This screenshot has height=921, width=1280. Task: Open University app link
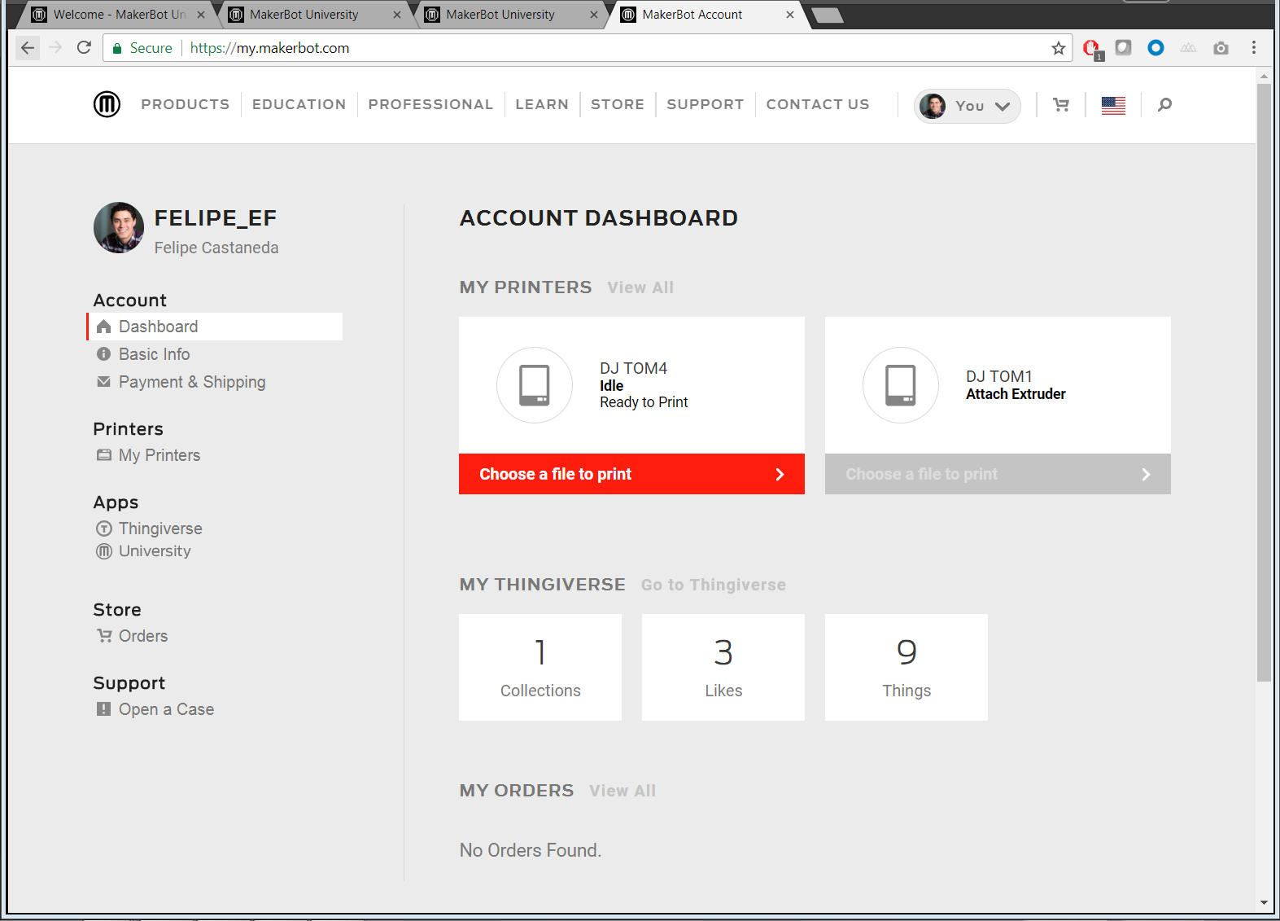pos(155,551)
